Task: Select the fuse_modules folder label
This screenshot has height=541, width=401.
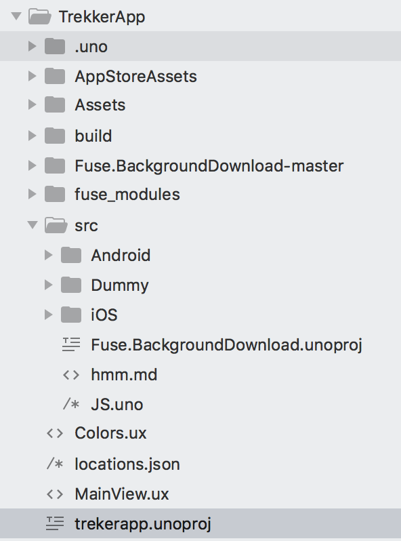Action: [x=127, y=195]
